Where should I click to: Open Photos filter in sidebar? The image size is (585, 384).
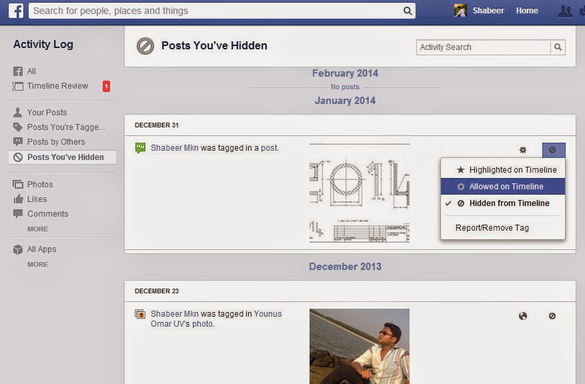point(40,184)
